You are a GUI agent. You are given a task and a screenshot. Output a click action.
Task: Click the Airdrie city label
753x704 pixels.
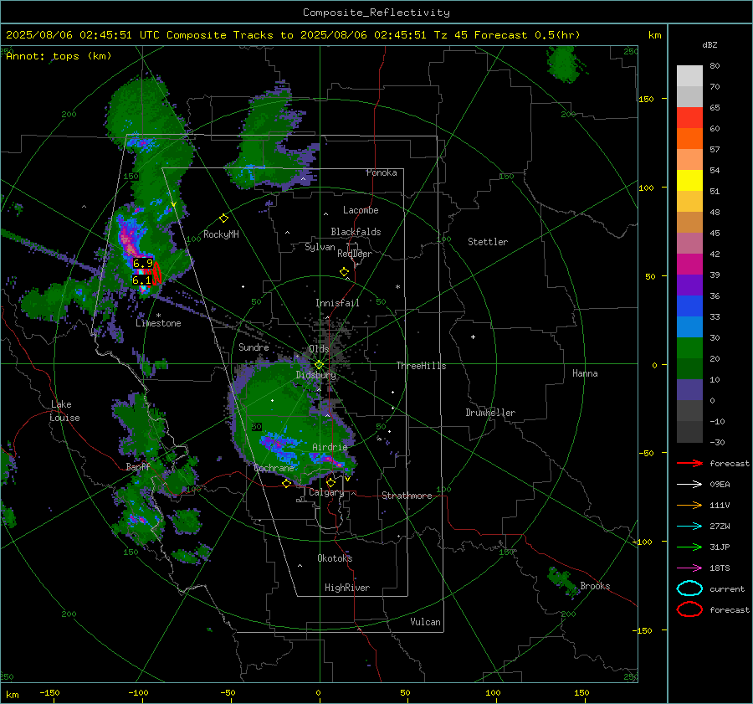tap(330, 447)
